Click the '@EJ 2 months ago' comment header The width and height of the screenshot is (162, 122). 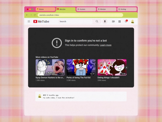[51, 95]
